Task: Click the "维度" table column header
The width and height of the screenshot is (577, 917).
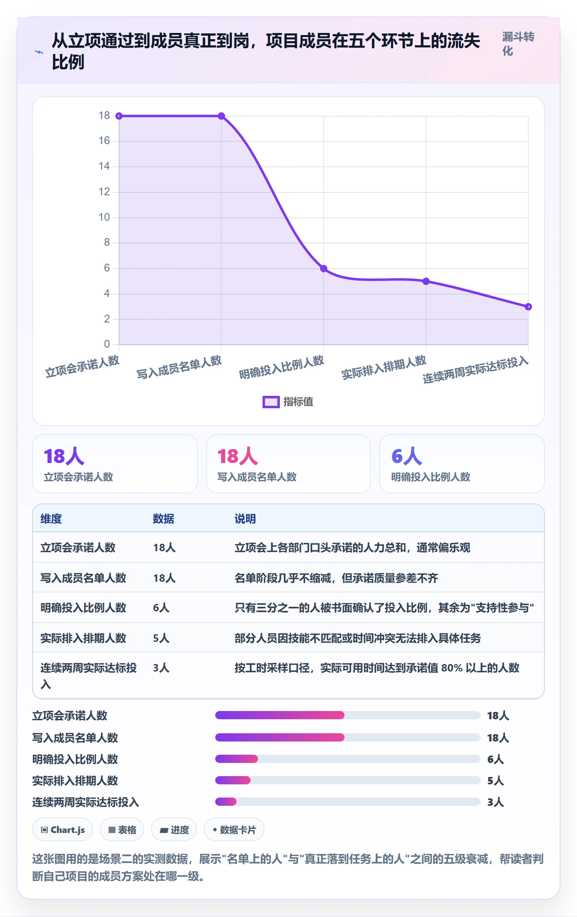Action: [51, 519]
